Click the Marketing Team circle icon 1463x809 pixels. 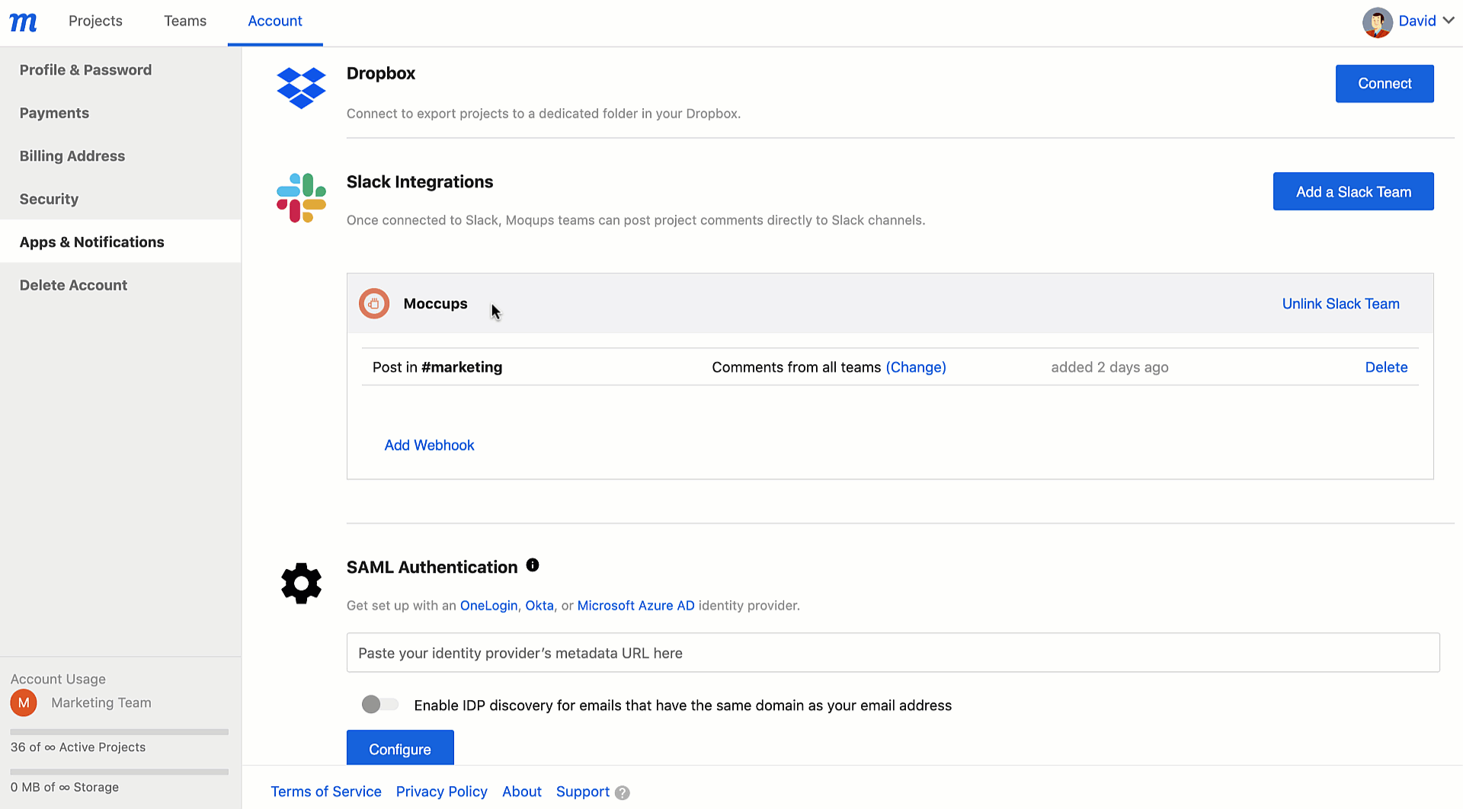(23, 702)
